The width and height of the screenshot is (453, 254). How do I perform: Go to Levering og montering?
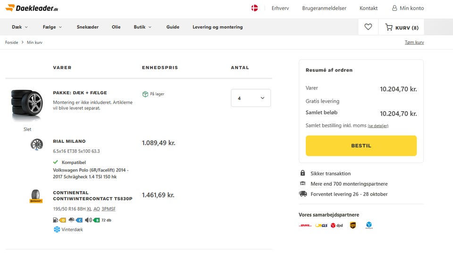coord(218,27)
